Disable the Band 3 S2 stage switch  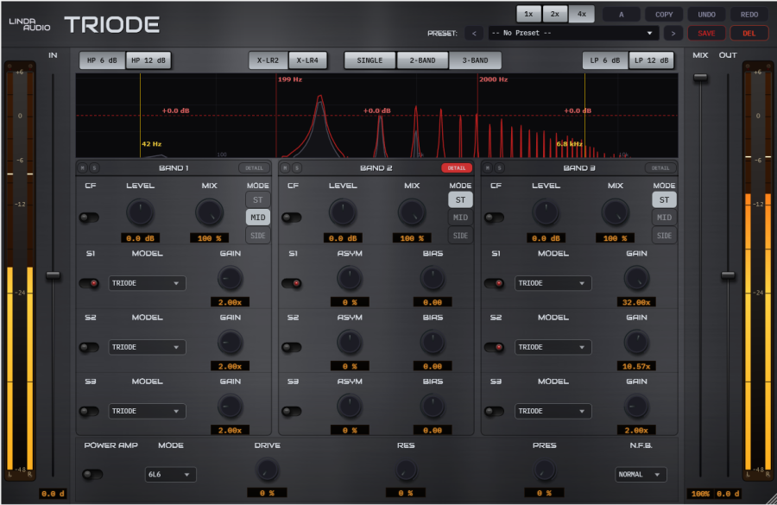(x=495, y=347)
